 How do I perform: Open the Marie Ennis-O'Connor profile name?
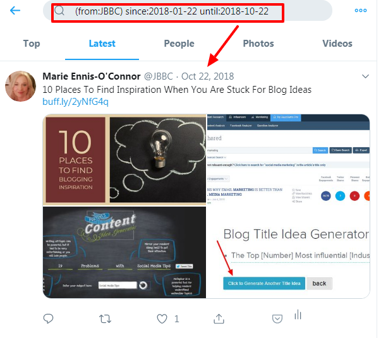coord(92,76)
